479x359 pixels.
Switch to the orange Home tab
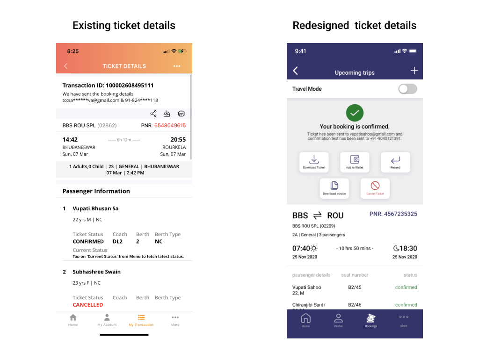(x=73, y=320)
